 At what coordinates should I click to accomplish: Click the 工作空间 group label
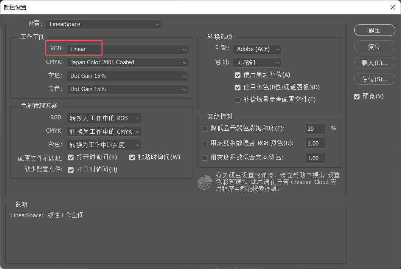pyautogui.click(x=33, y=37)
